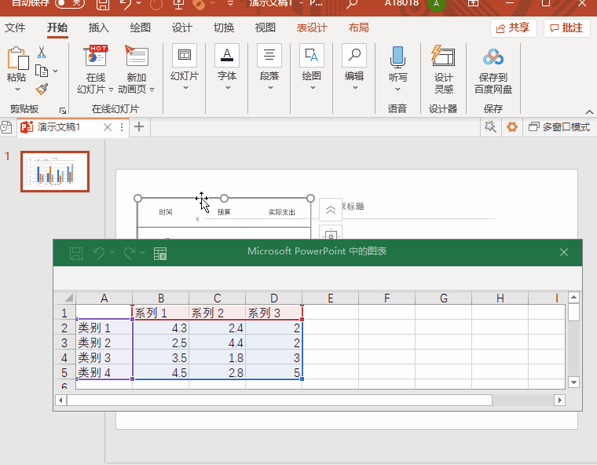This screenshot has width=597, height=465.
Task: Click the 共享 share button
Action: [x=514, y=28]
